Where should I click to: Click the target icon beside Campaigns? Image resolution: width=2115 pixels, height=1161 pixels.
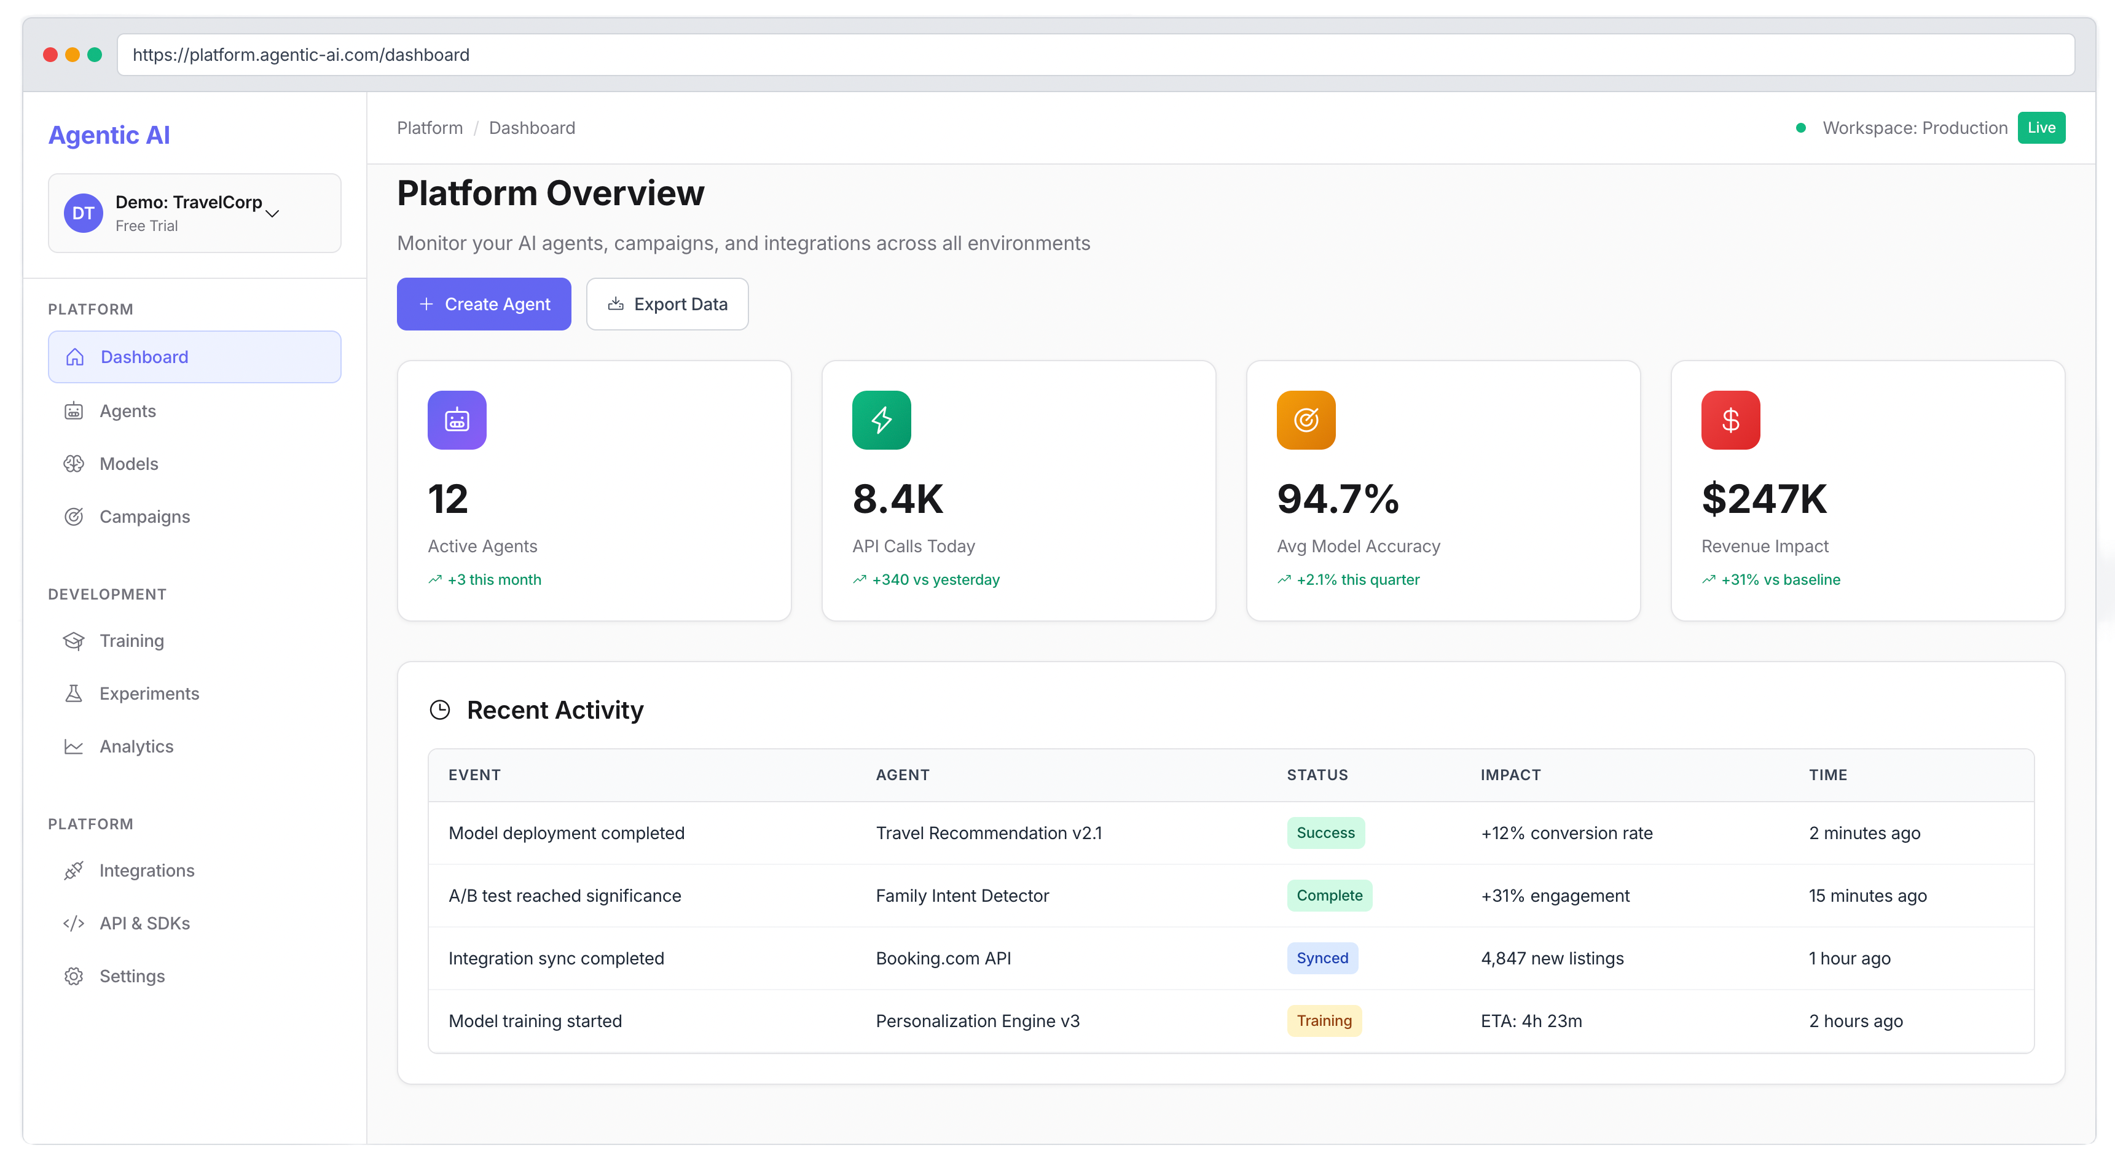click(x=74, y=517)
